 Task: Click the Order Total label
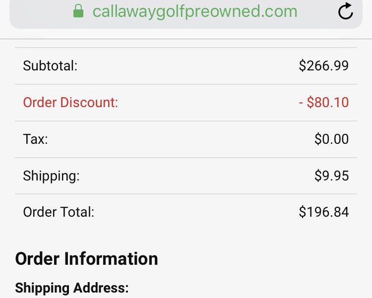[x=59, y=212]
